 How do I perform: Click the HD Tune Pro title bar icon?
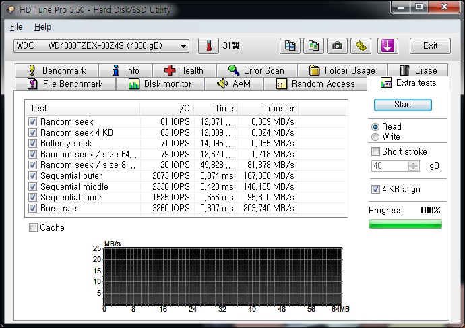click(11, 10)
